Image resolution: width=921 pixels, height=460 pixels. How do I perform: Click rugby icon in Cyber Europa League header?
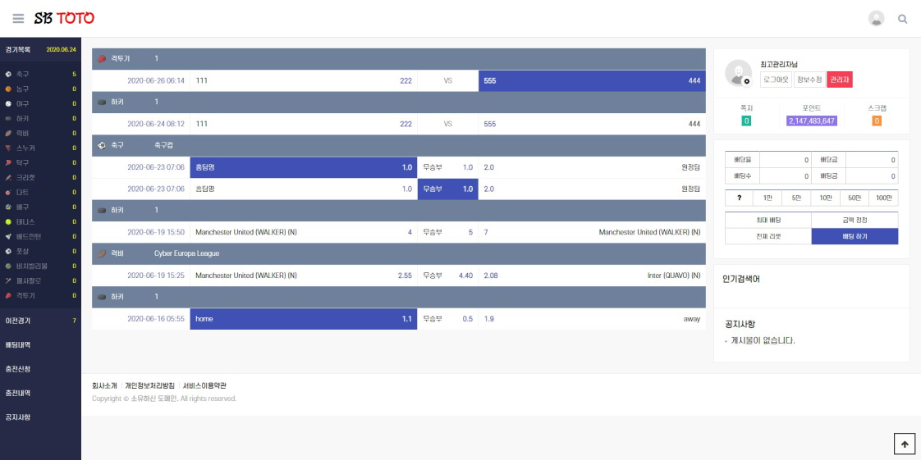click(102, 253)
